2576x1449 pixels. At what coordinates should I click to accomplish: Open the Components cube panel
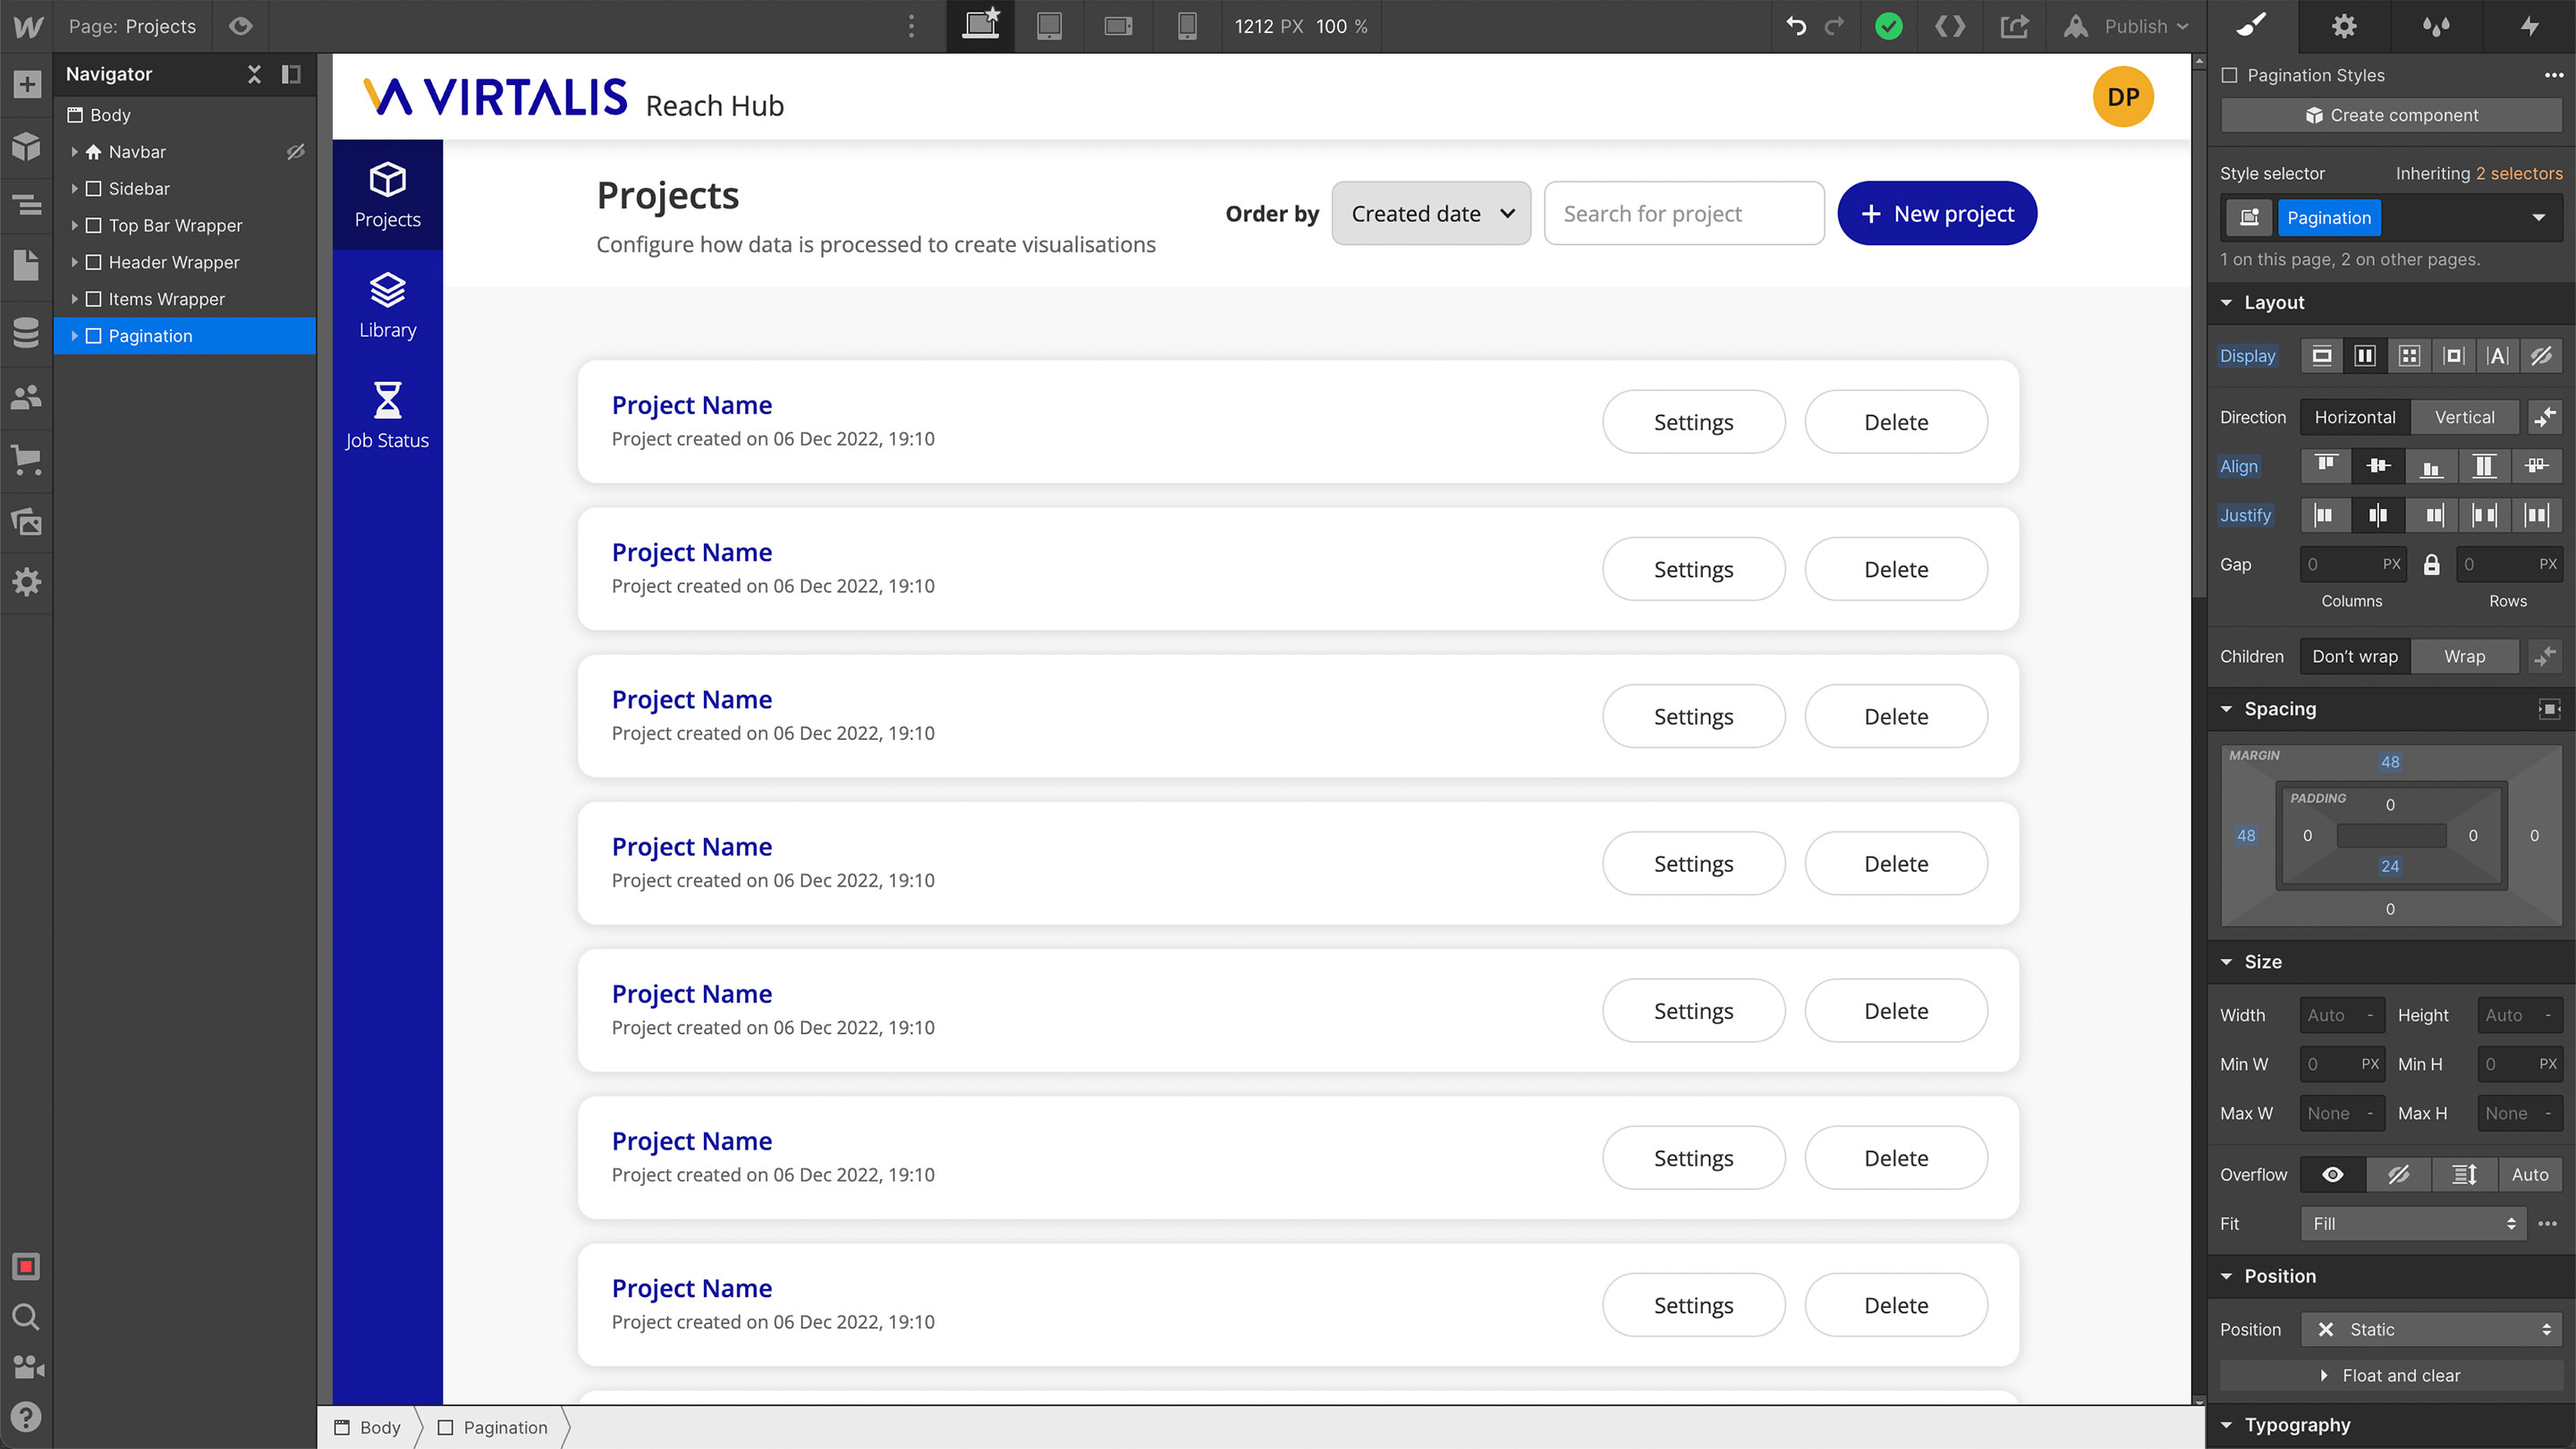point(26,146)
